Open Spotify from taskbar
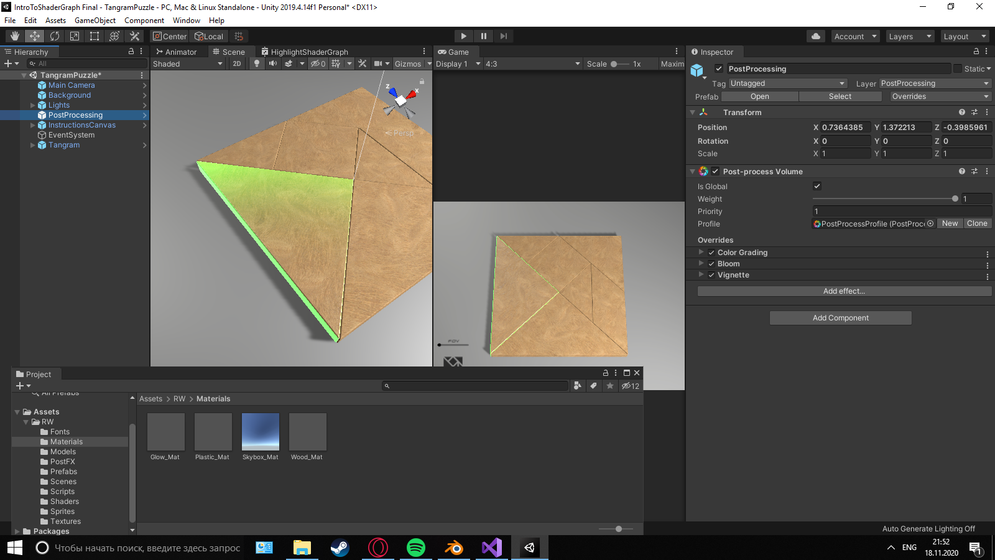Screen dimensions: 995x560 [415, 548]
